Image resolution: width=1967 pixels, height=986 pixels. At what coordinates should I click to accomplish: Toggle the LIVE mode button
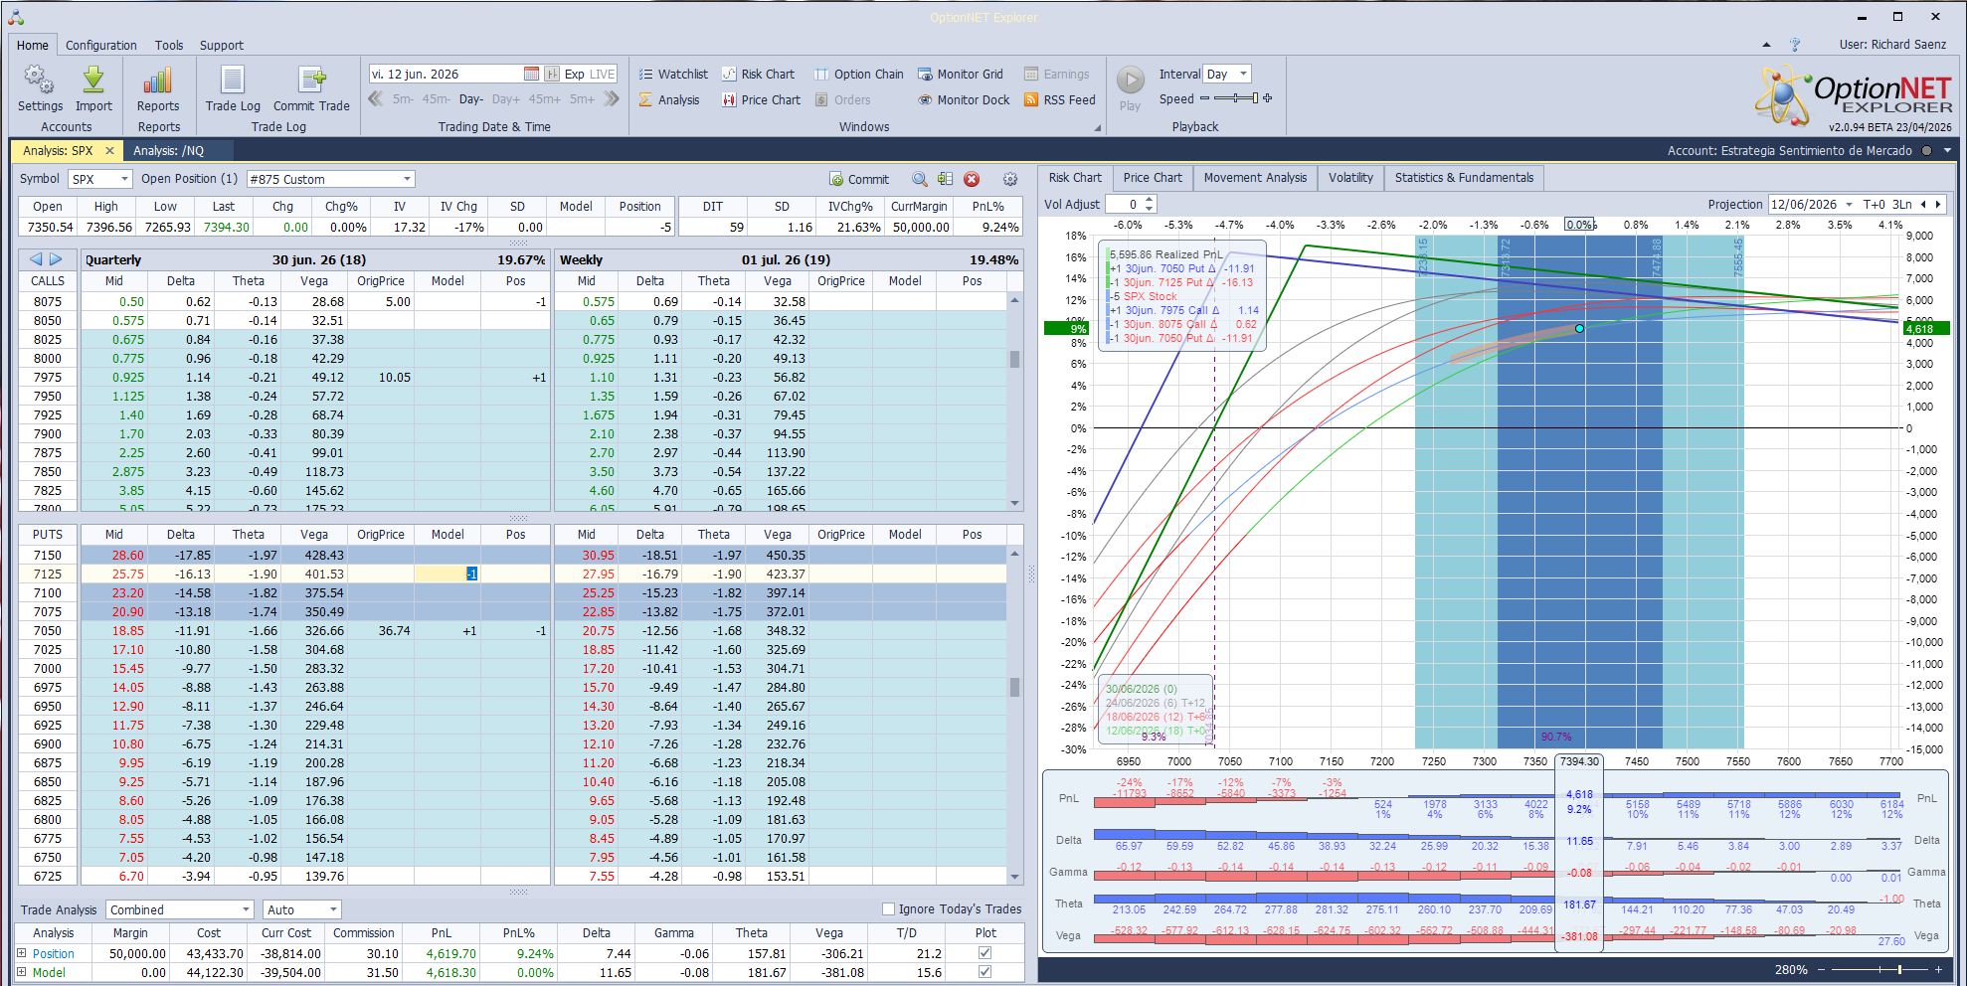pos(603,74)
